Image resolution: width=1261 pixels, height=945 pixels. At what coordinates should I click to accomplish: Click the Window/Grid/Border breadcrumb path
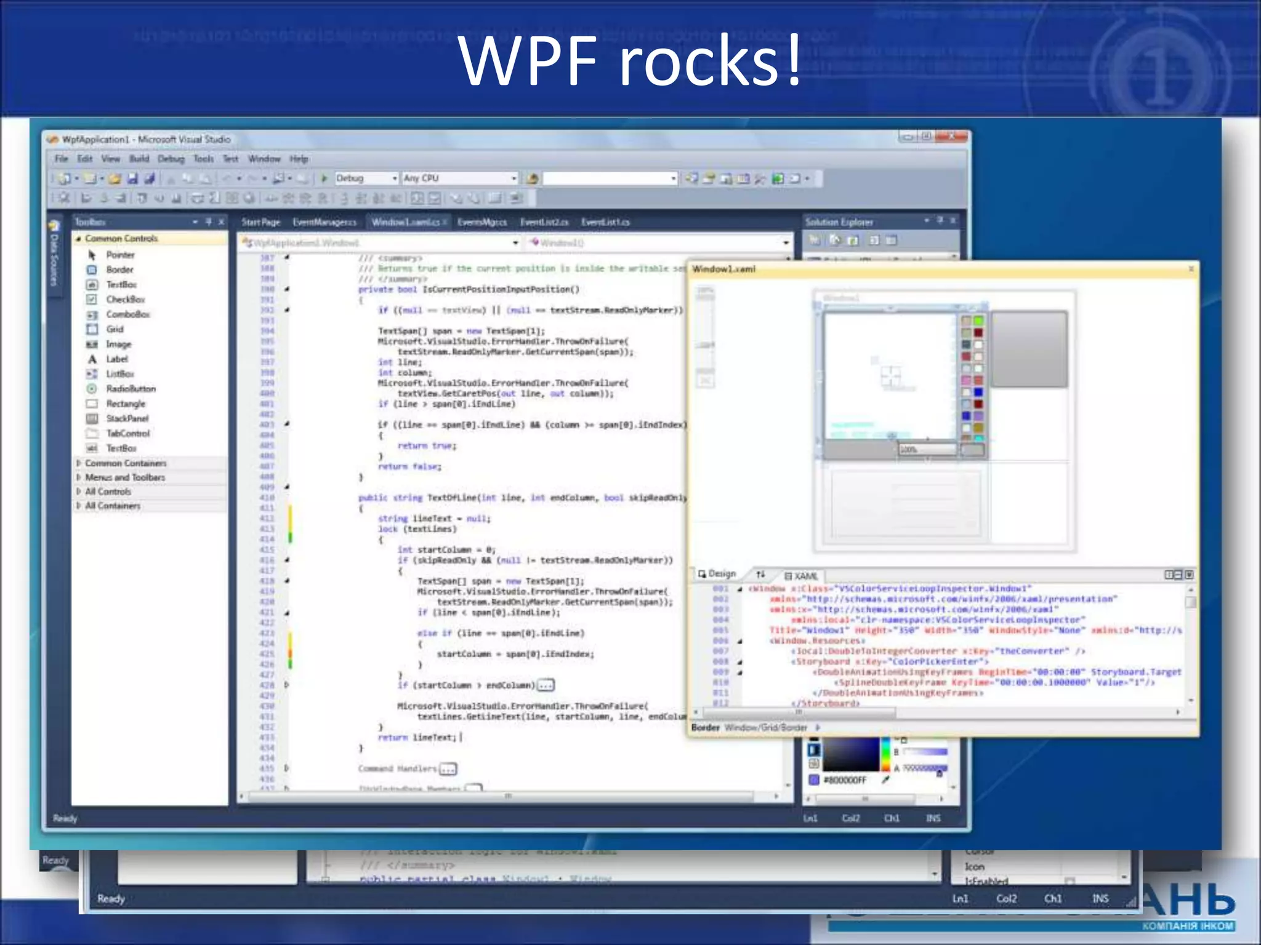(766, 728)
